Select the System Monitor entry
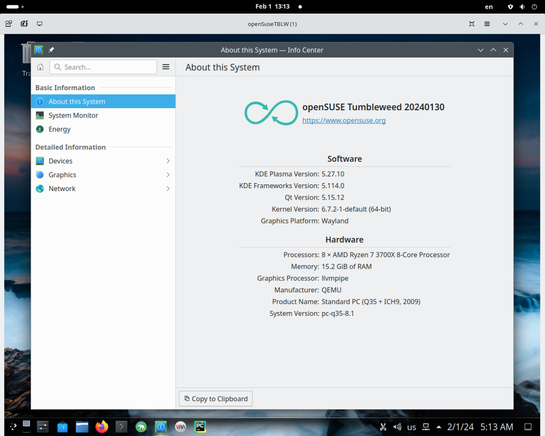The image size is (545, 436). [103, 115]
